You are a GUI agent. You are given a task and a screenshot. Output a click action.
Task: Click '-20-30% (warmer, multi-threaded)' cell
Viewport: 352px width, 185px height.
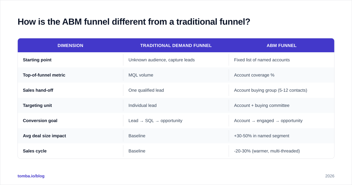point(267,151)
